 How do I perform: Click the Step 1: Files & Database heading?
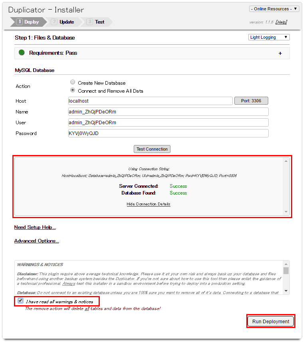click(45, 38)
